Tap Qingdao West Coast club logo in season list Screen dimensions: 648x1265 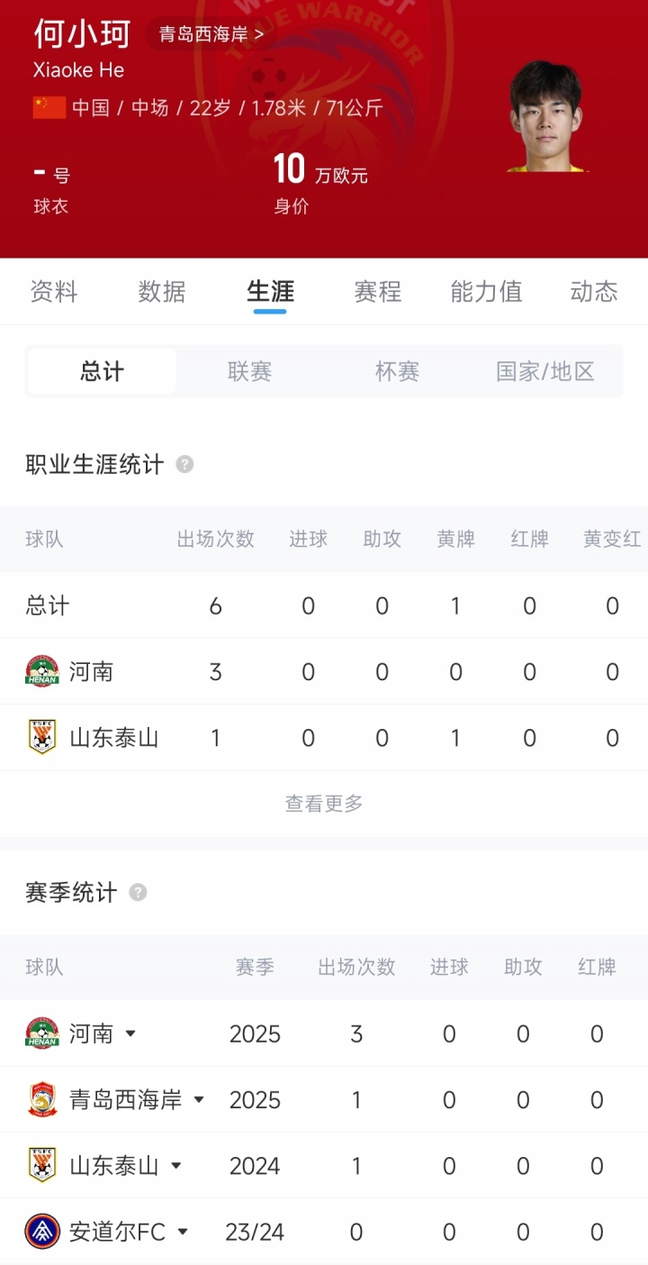[42, 1100]
